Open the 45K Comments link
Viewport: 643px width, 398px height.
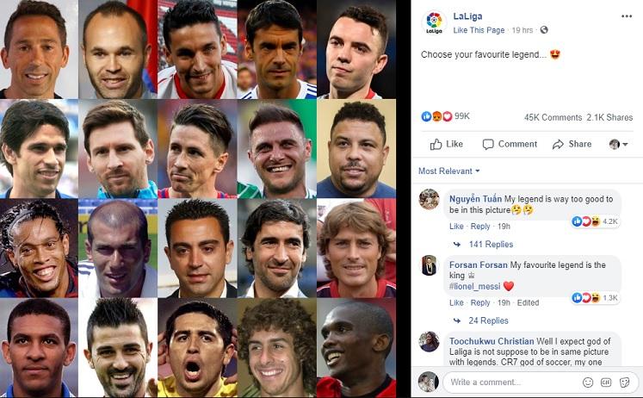(x=553, y=117)
